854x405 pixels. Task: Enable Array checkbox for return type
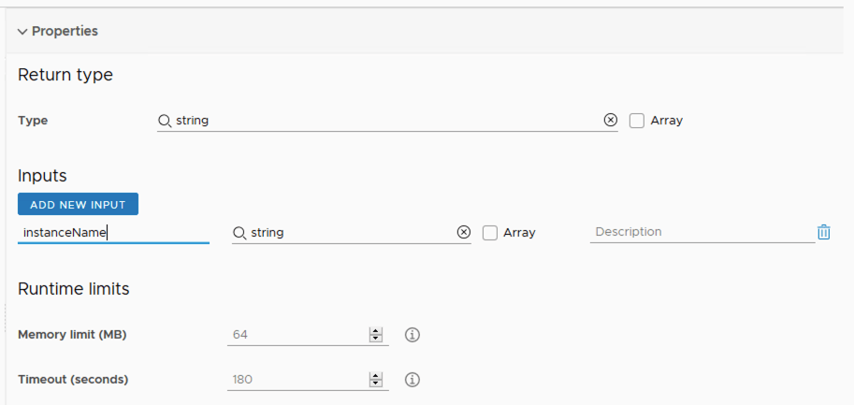pyautogui.click(x=637, y=120)
